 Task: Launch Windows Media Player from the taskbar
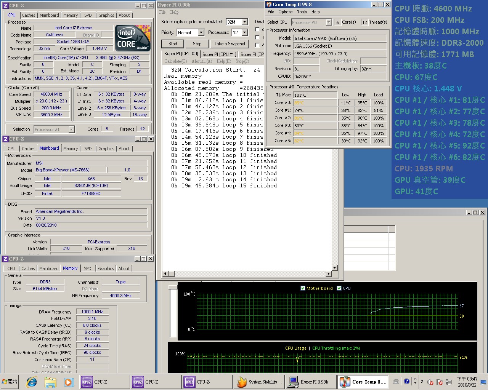(68, 382)
